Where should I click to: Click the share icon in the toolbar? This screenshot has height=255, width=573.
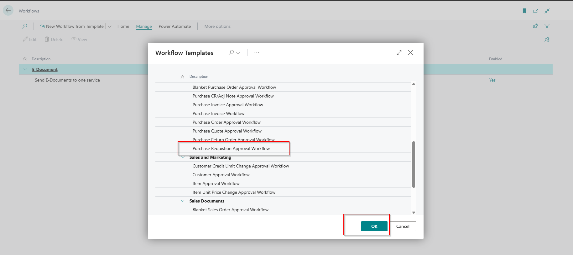point(535,26)
